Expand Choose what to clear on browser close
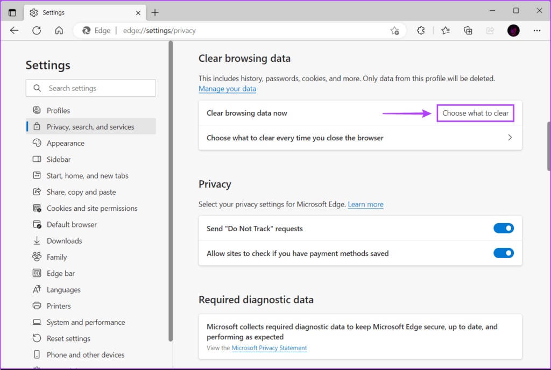Image resolution: width=551 pixels, height=370 pixels. click(360, 138)
